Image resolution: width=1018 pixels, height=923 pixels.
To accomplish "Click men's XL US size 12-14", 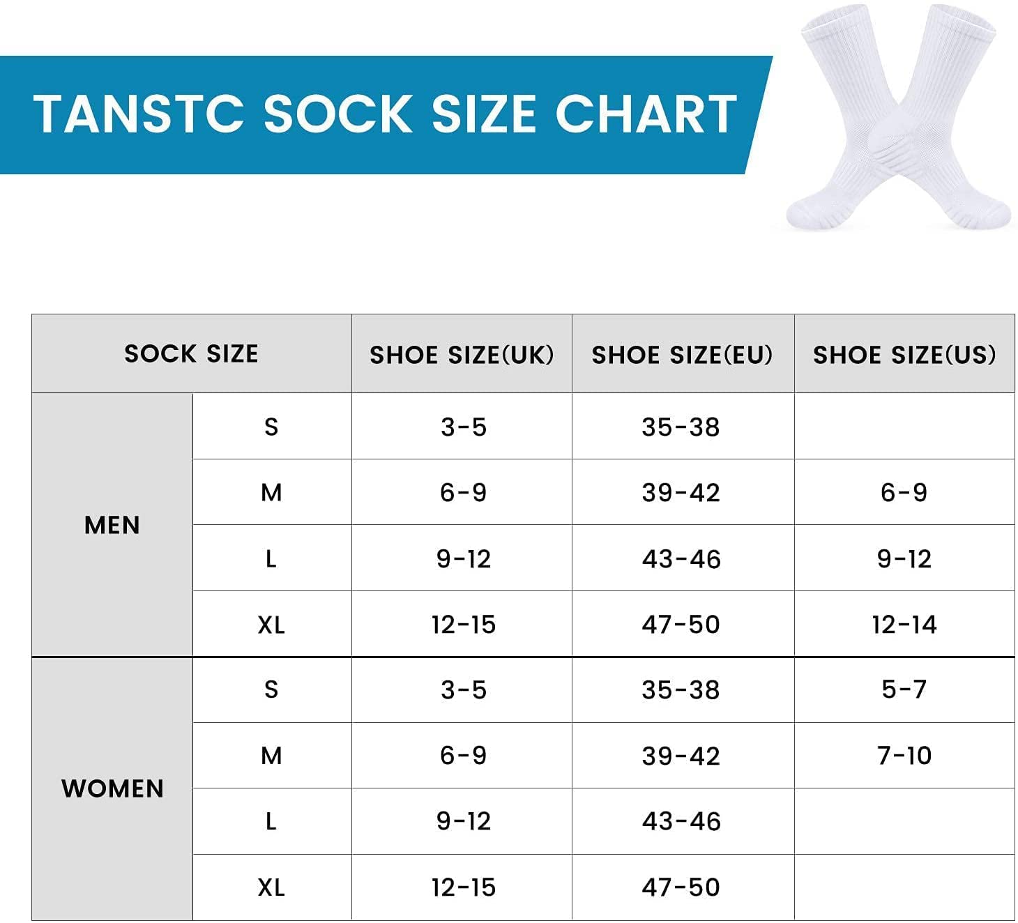I will (904, 625).
